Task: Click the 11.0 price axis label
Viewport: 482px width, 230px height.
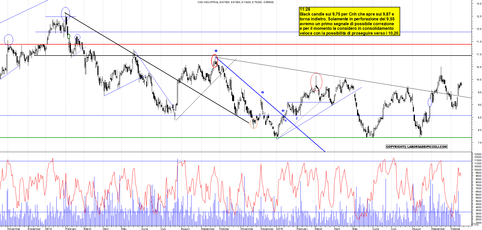Action: (479, 55)
